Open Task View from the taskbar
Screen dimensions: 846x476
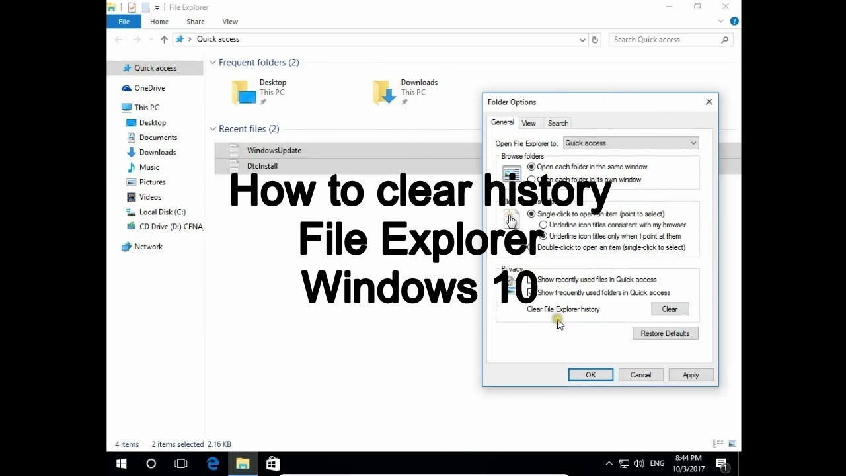point(181,464)
